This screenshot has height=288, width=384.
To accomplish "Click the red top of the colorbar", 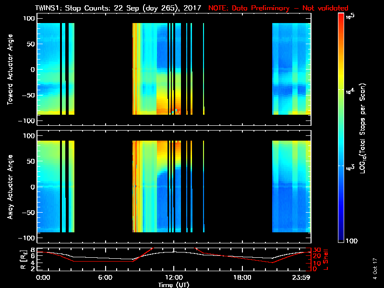I will (x=341, y=19).
